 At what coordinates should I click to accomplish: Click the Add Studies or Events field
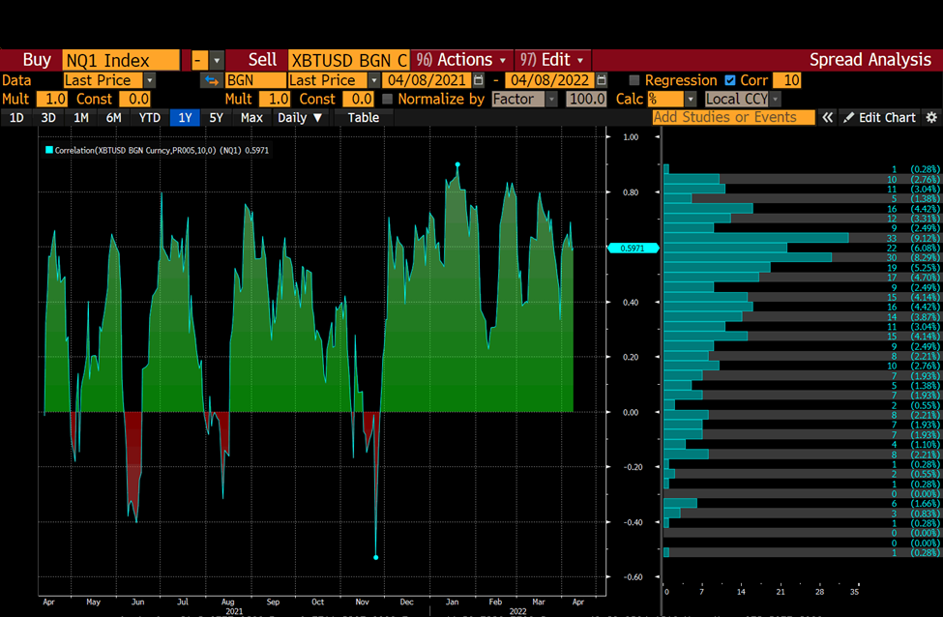pos(734,117)
